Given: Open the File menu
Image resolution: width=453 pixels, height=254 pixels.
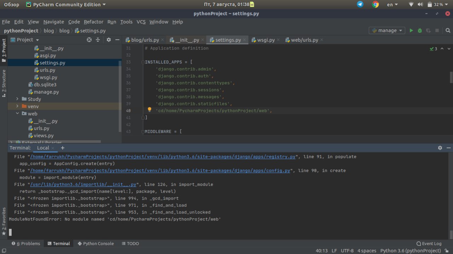Looking at the screenshot, I should (6, 22).
